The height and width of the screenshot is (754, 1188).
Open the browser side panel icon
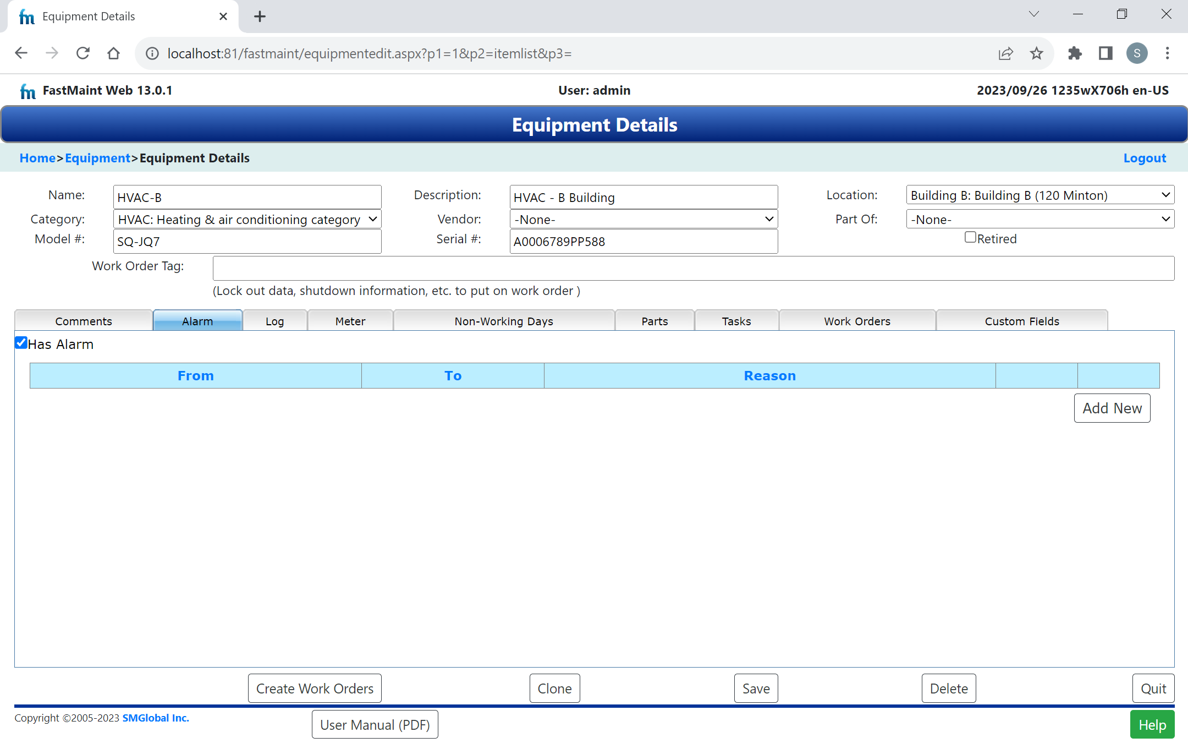tap(1105, 53)
